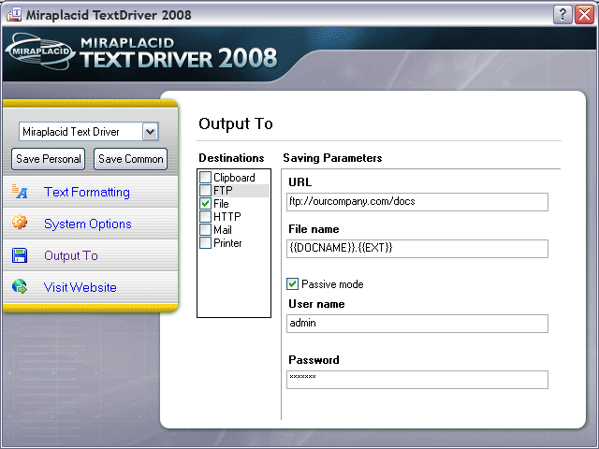Image resolution: width=599 pixels, height=449 pixels.
Task: Enable the Clipboard destination checkbox
Action: pyautogui.click(x=206, y=177)
